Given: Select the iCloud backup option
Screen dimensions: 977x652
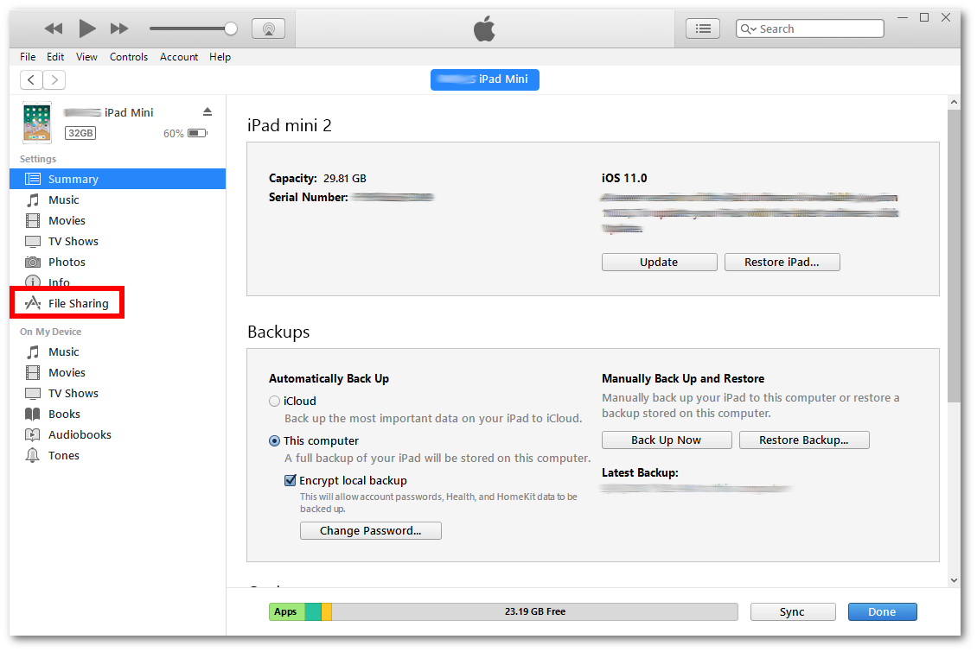Looking at the screenshot, I should [x=274, y=401].
